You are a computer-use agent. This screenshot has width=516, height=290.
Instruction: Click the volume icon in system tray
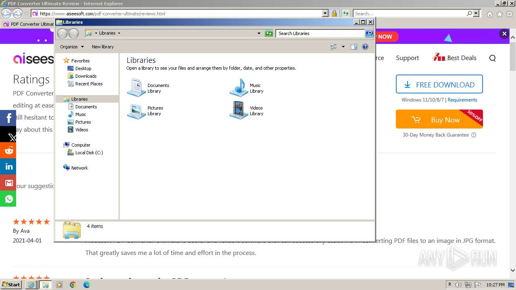458,285
